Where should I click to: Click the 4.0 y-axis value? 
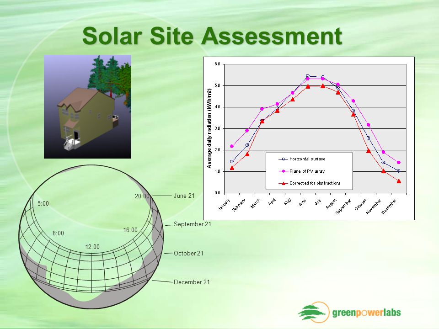(x=218, y=107)
